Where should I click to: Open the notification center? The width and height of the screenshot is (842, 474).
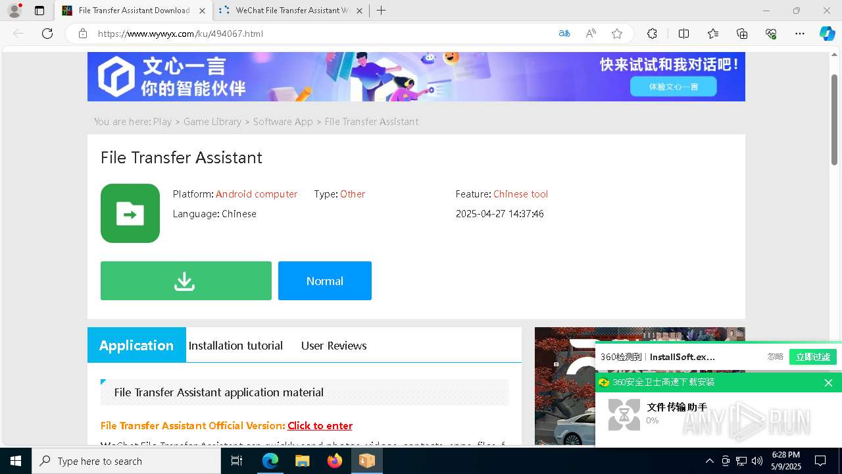click(x=820, y=461)
